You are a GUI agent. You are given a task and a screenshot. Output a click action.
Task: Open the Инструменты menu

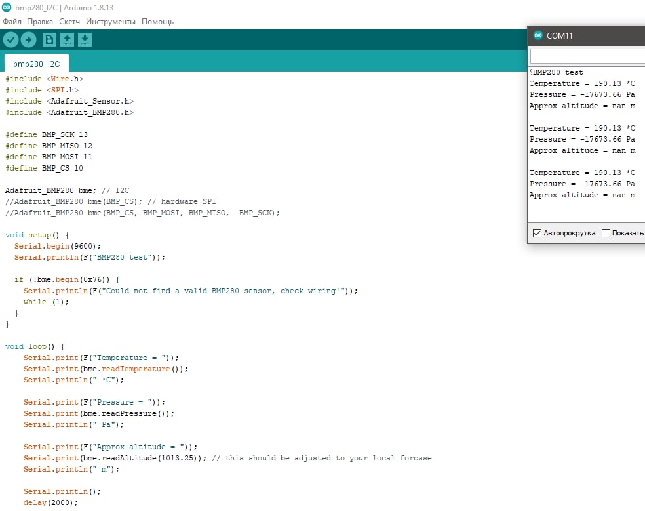tap(111, 22)
